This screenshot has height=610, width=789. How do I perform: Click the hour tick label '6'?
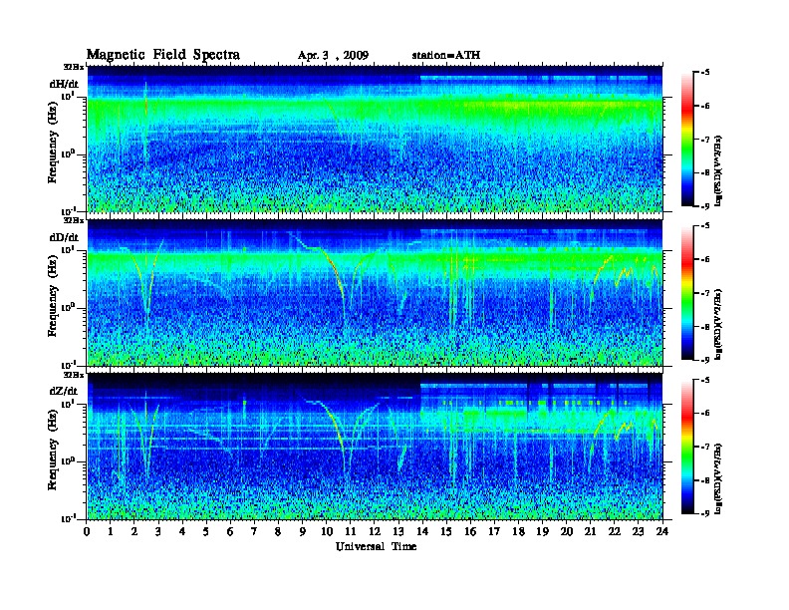(x=230, y=532)
